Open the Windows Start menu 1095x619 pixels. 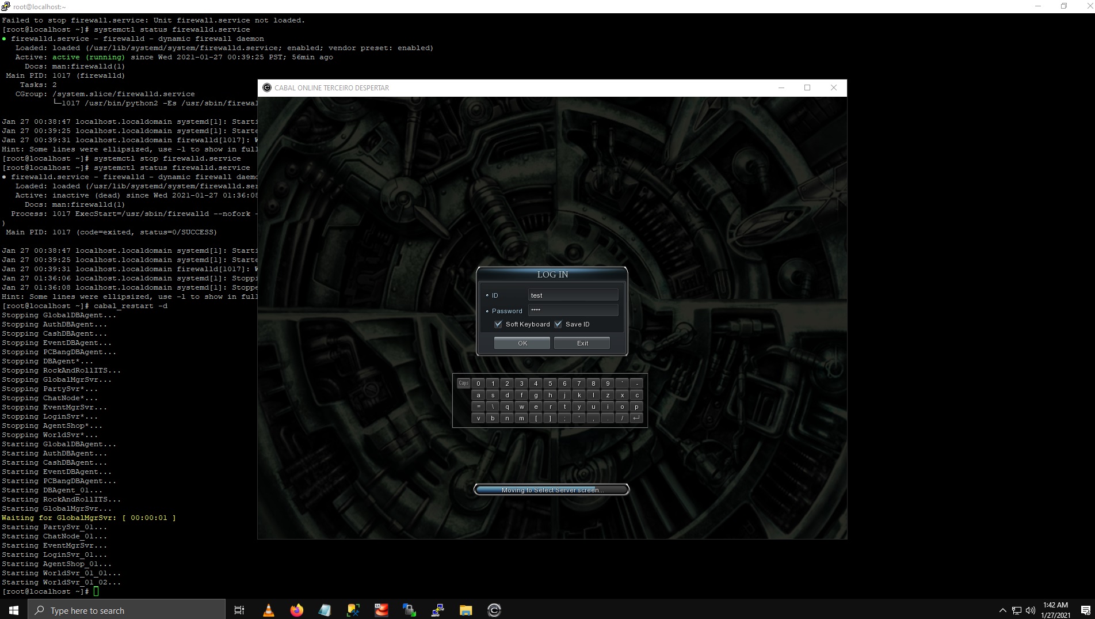[14, 610]
